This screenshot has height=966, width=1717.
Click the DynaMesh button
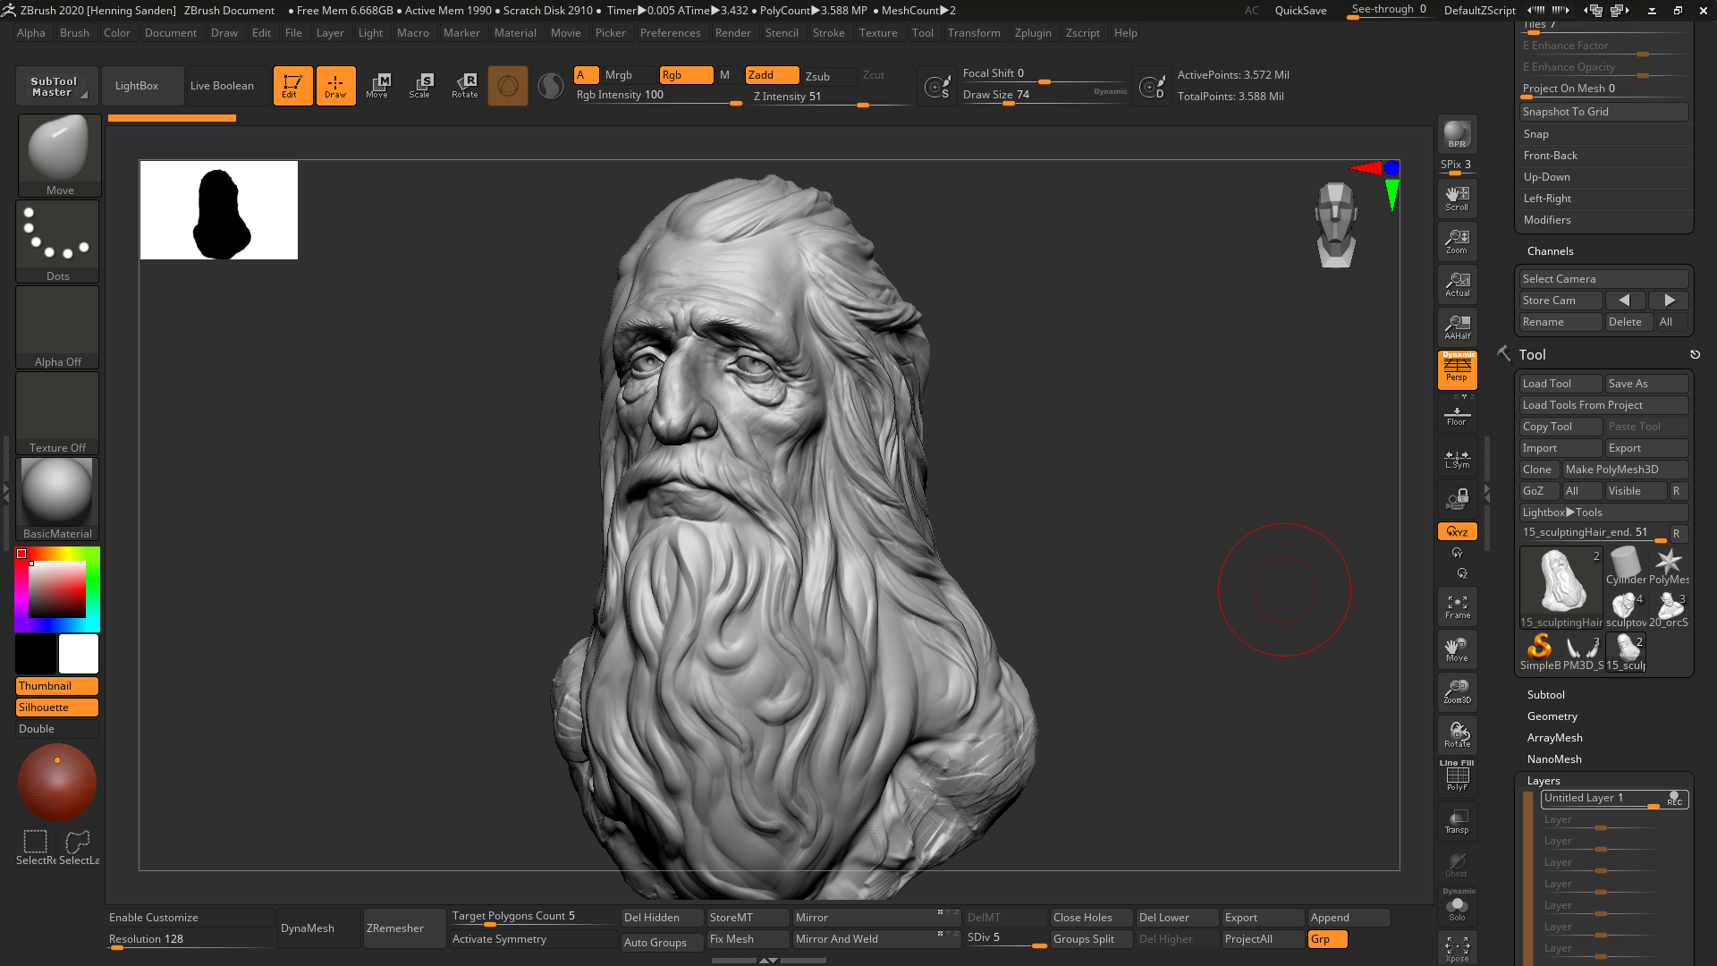[x=319, y=928]
